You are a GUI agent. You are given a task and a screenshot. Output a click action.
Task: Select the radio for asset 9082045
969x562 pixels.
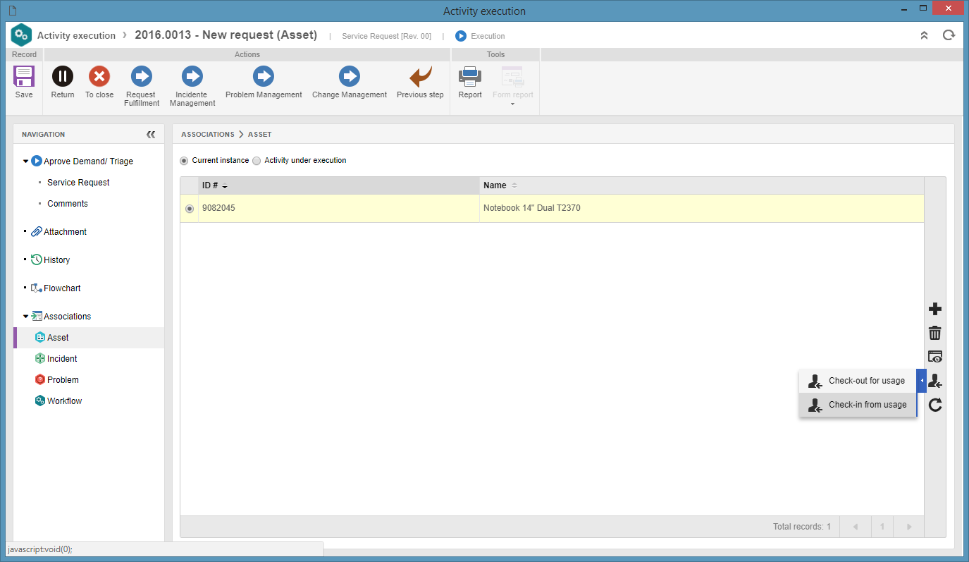click(190, 209)
